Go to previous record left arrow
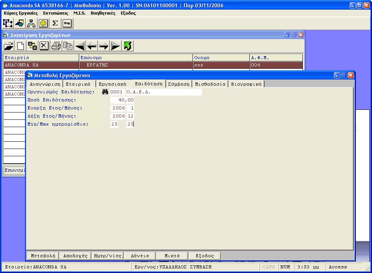Screen dimensions: 372x273 coord(92,46)
